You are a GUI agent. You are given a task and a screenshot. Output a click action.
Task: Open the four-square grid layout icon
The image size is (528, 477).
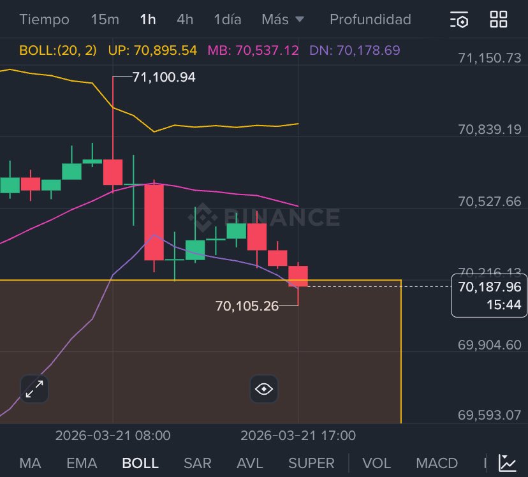pyautogui.click(x=499, y=19)
